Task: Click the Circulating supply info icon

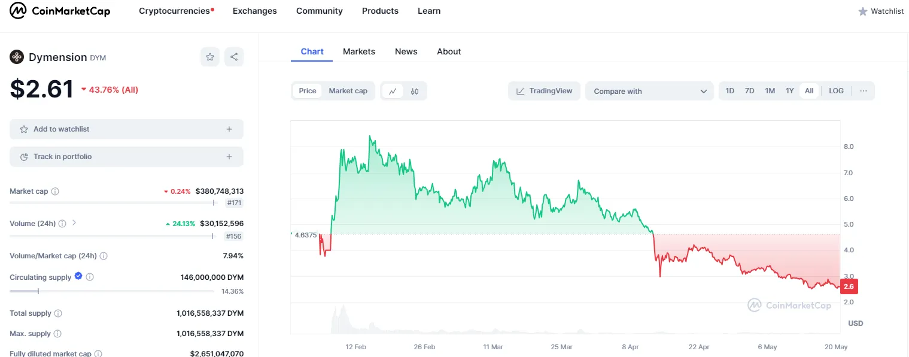Action: pos(90,277)
